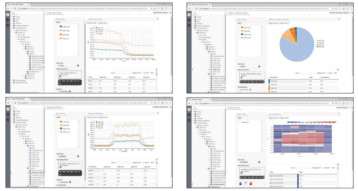Maximize the chart pane in Load Duration Report window
Viewport: 358px width, 191px height.
pos(158,19)
